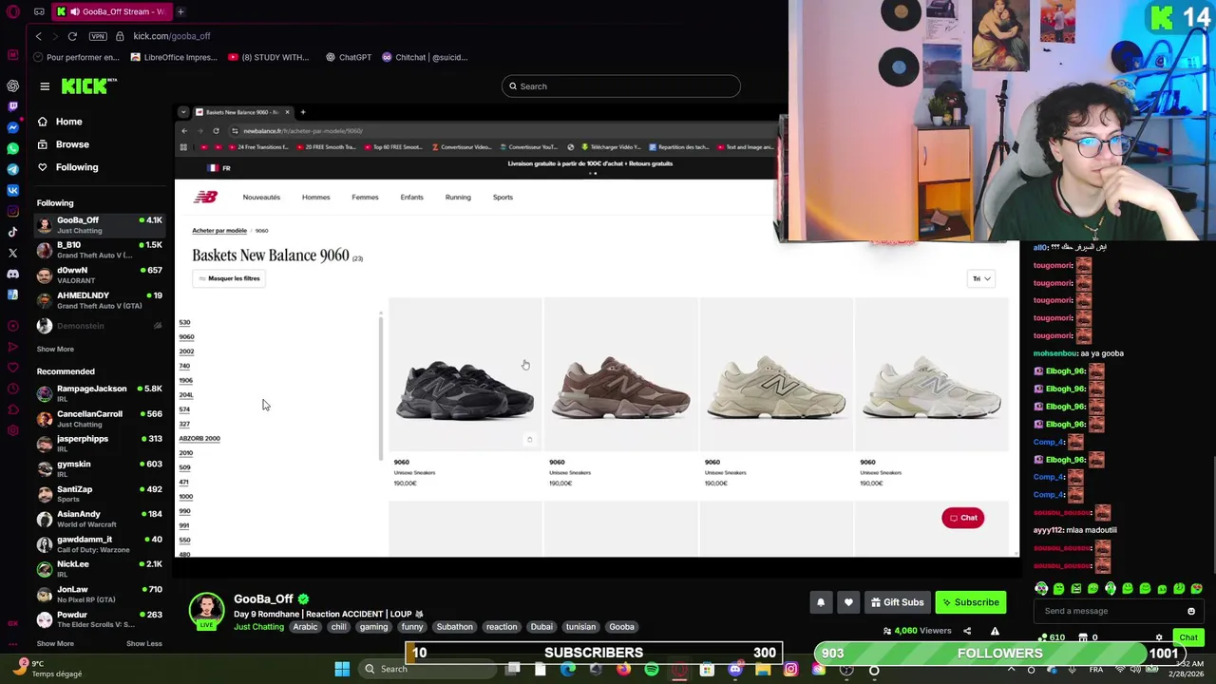This screenshot has height=684, width=1216.
Task: Click the Gift Subs button
Action: pyautogui.click(x=897, y=602)
